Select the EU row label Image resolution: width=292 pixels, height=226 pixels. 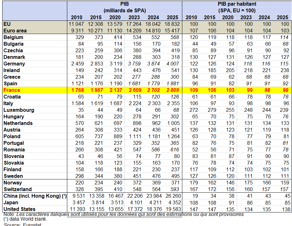(7, 24)
